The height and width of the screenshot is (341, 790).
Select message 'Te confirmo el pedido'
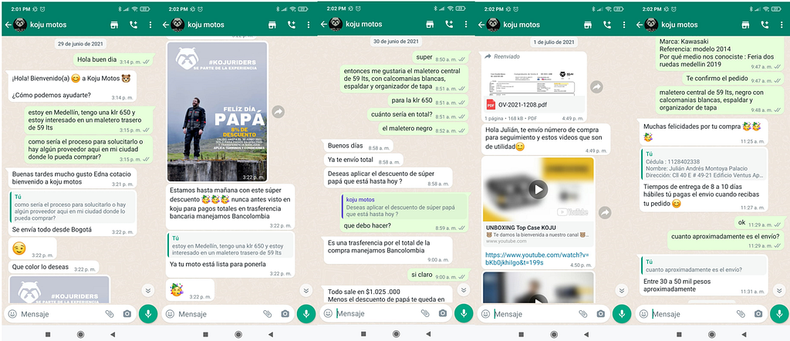pos(733,79)
